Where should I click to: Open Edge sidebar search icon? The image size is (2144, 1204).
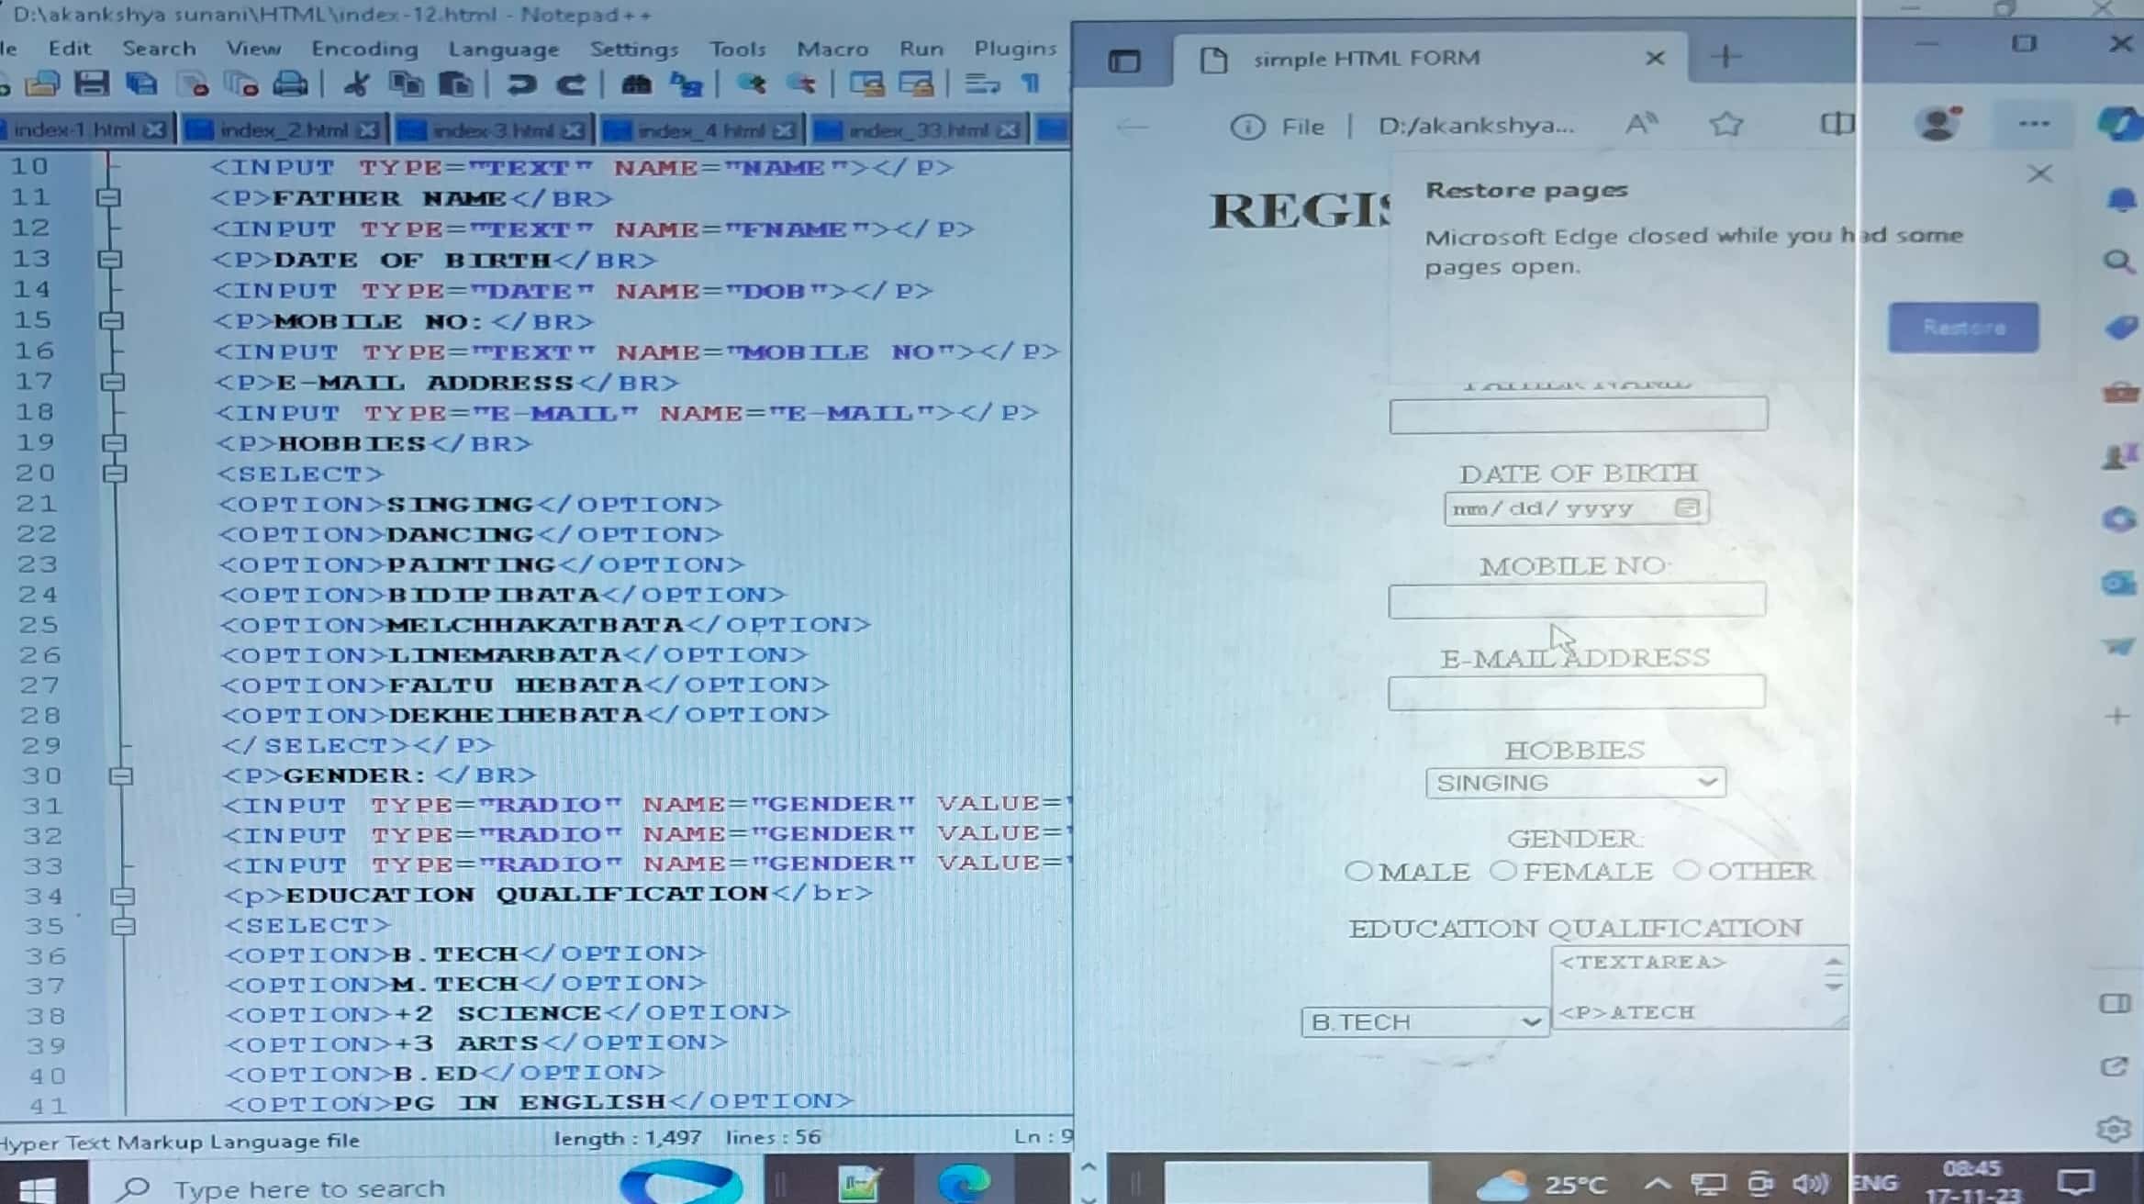(x=2118, y=262)
